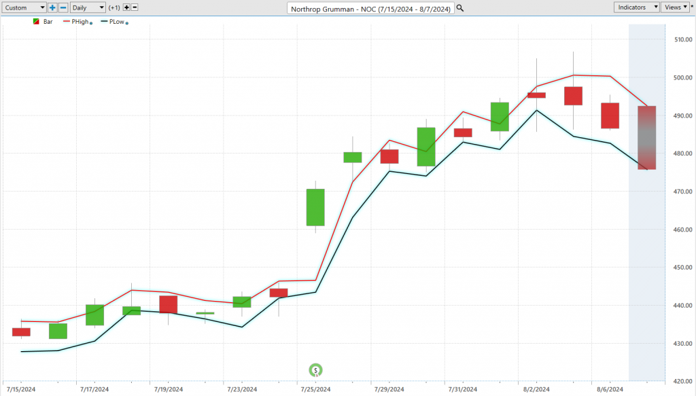Viewport: 696px width, 396px height.
Task: Click the 8/2/2024 date axis label
Action: (x=536, y=389)
